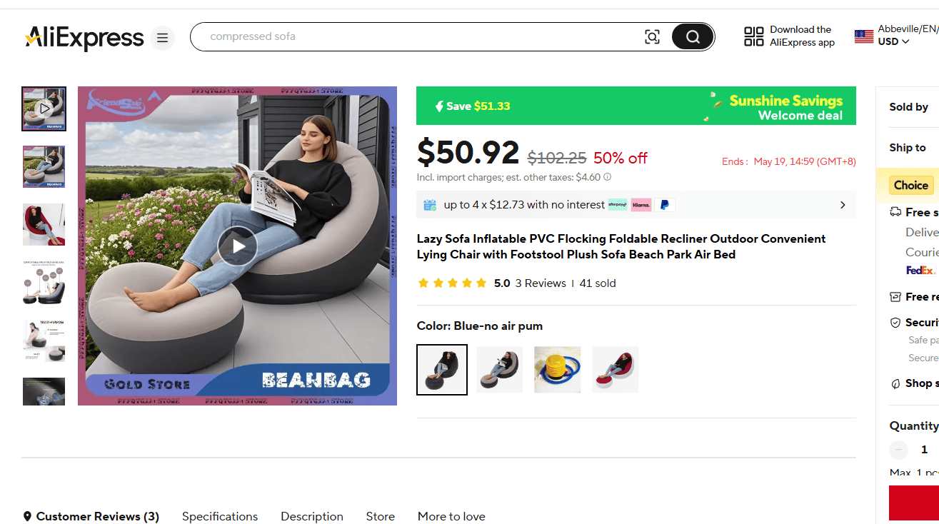Select the red sofa gallery thumbnail

(44, 225)
